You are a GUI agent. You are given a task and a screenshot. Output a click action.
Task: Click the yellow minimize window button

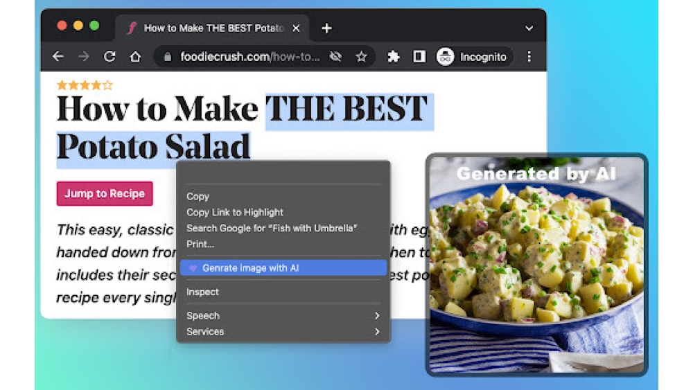pyautogui.click(x=78, y=26)
